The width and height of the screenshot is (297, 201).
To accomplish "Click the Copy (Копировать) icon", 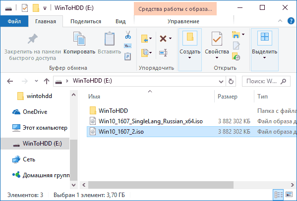I will pyautogui.click(x=79, y=39).
